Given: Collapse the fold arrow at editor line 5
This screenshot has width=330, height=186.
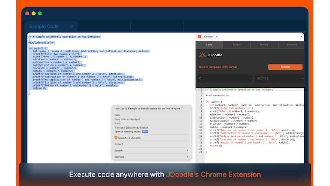Looking at the screenshot, I should click(x=204, y=102).
